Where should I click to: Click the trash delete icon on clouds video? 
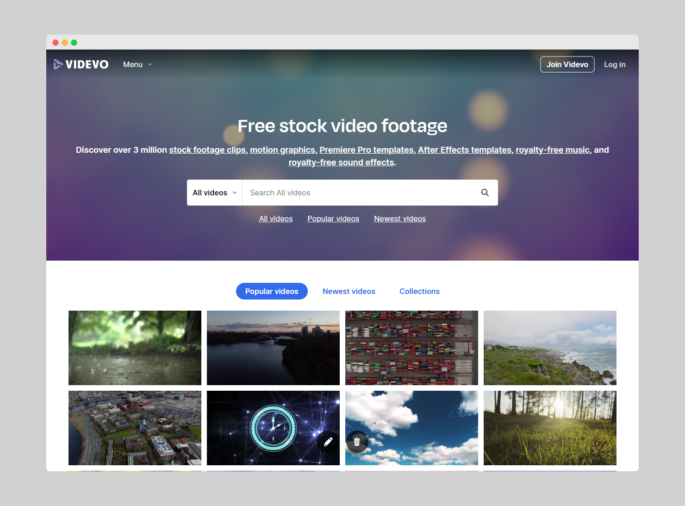pos(357,442)
